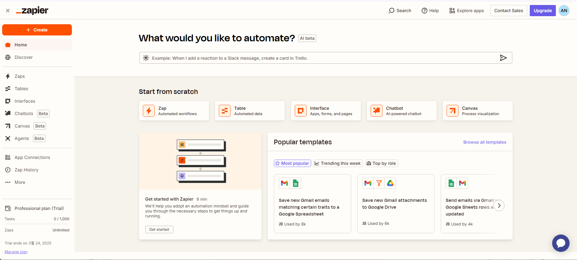
Task: Click the Beta badge next to Chatbots
Action: click(43, 114)
